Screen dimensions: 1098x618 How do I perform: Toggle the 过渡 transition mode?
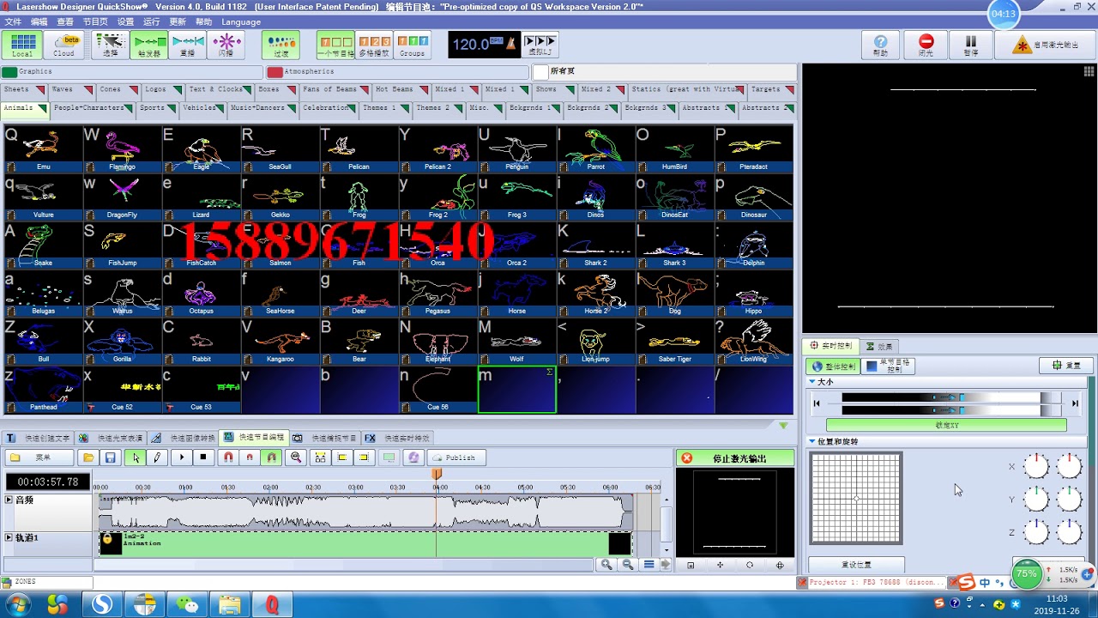click(x=281, y=45)
